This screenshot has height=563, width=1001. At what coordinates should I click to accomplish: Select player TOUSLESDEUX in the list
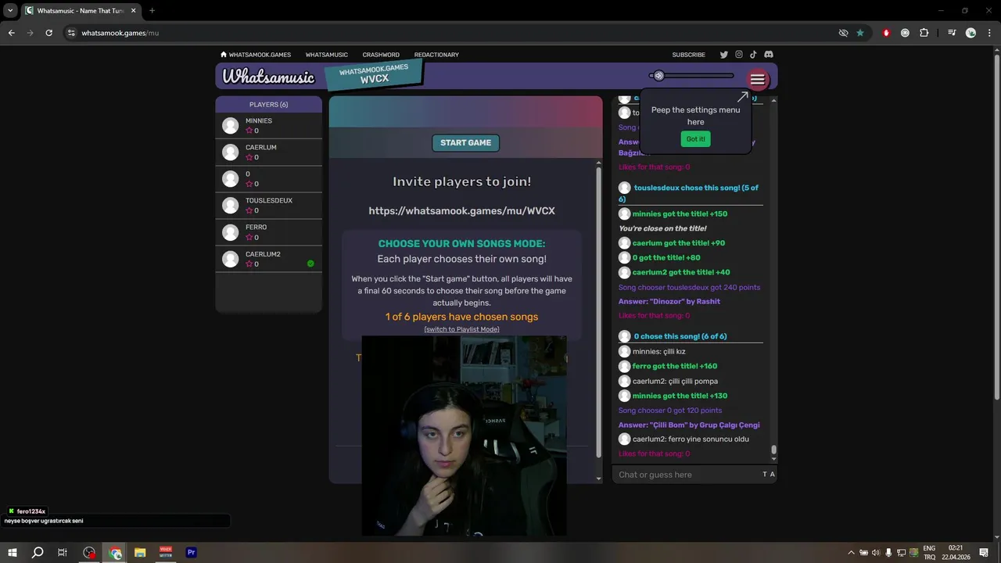click(x=268, y=206)
